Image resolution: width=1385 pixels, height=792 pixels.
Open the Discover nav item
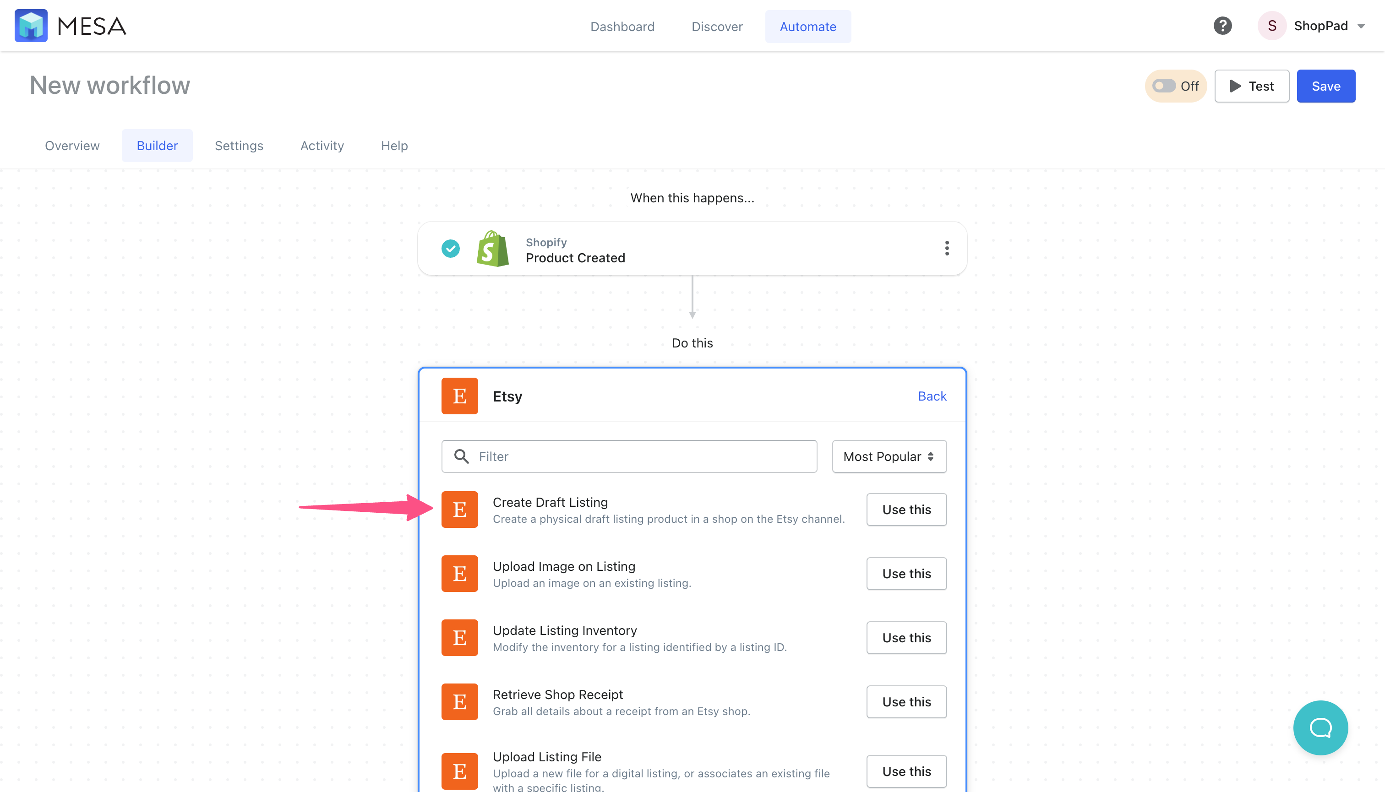point(717,27)
